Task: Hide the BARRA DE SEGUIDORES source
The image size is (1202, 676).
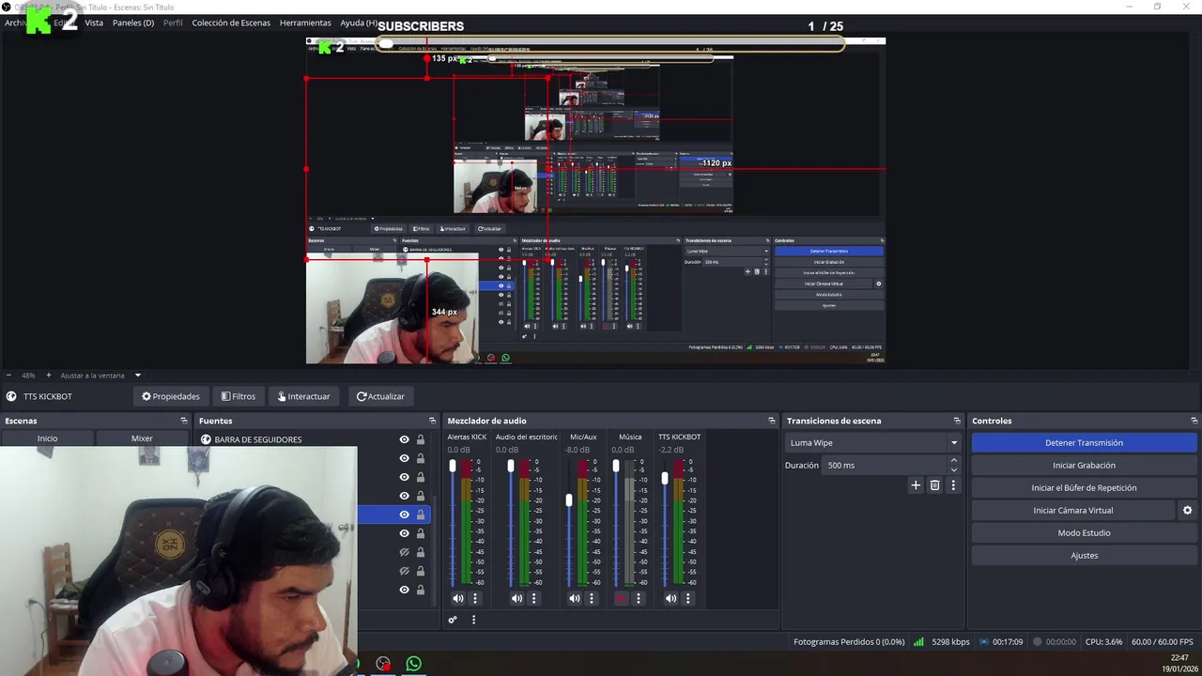Action: (405, 439)
